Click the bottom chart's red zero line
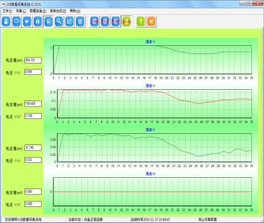 click(153, 192)
